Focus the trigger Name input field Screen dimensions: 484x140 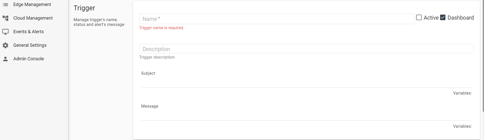click(x=277, y=19)
